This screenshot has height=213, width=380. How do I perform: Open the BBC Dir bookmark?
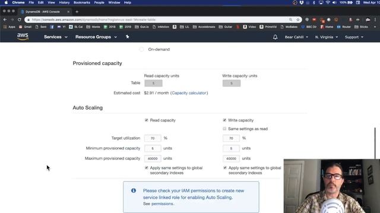coord(309,27)
